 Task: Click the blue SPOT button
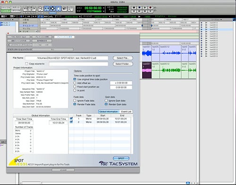tap(121, 158)
